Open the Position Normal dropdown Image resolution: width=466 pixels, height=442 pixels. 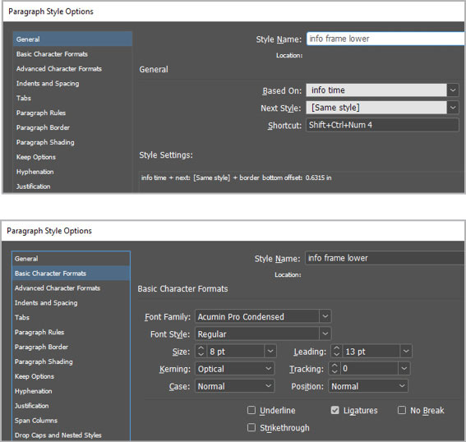tap(368, 386)
